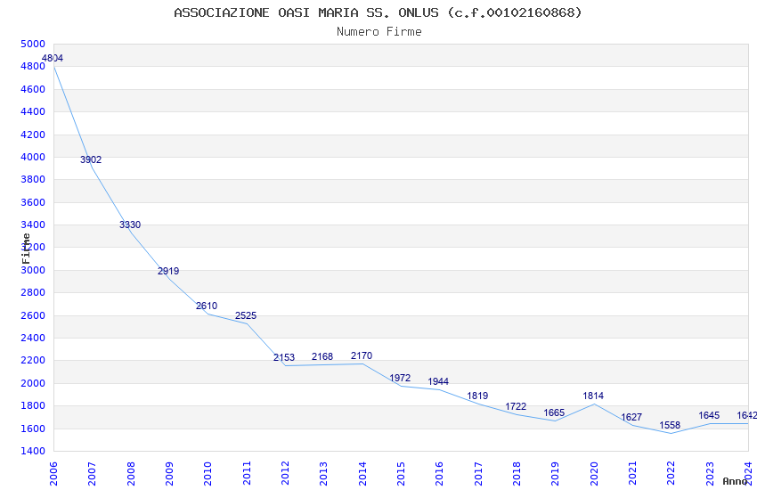757x490 pixels.
Task: Click y-axis value 1600
Action: click(33, 429)
